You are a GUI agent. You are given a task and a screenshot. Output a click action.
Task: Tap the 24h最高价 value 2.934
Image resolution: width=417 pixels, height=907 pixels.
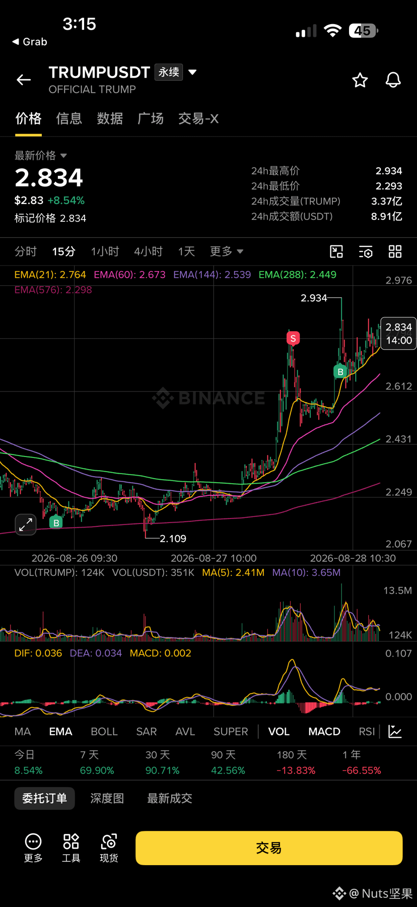[389, 171]
